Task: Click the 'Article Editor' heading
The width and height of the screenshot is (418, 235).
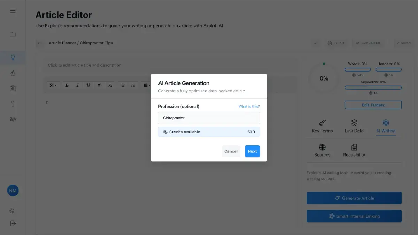Action: coord(64,15)
